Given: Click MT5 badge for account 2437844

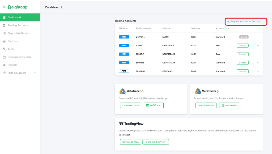Looking at the screenshot, I should (124, 37).
